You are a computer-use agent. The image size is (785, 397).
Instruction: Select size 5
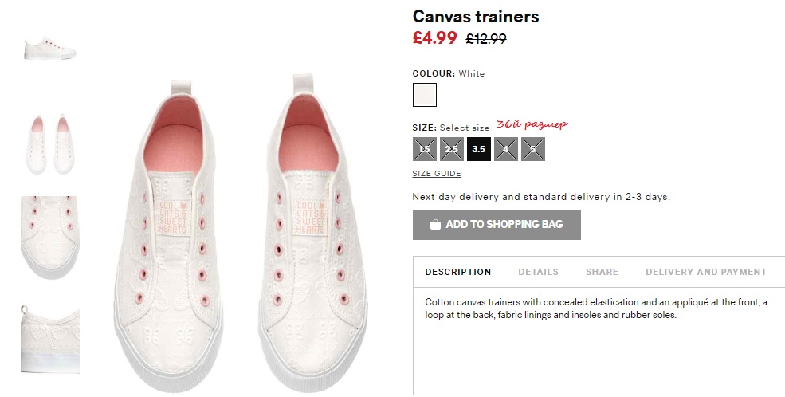click(533, 149)
